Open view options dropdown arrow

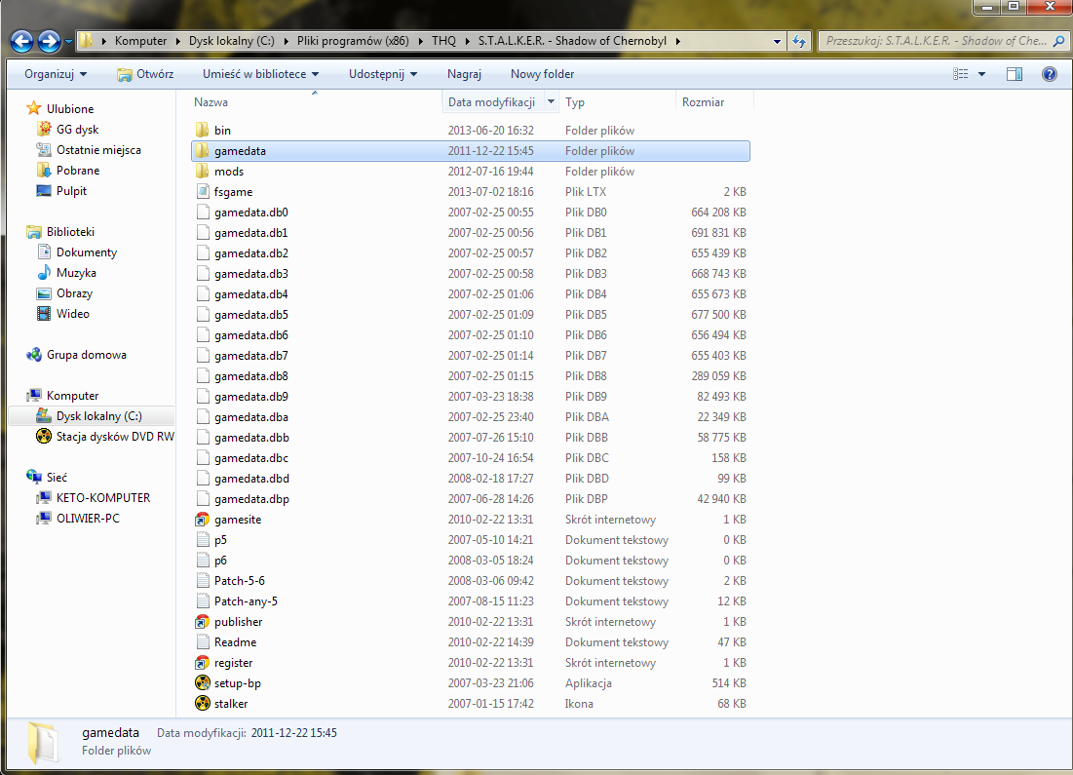[982, 74]
